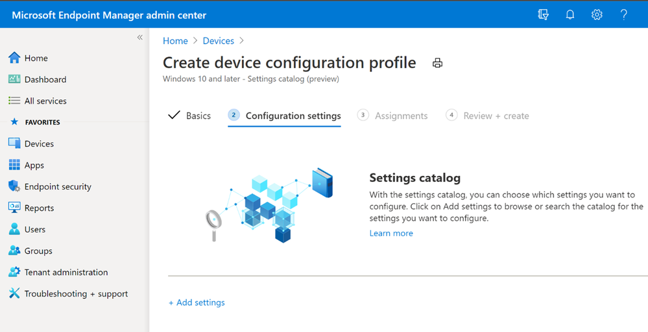Click the Users person icon
Screen dimensions: 648x332
[x=14, y=229]
